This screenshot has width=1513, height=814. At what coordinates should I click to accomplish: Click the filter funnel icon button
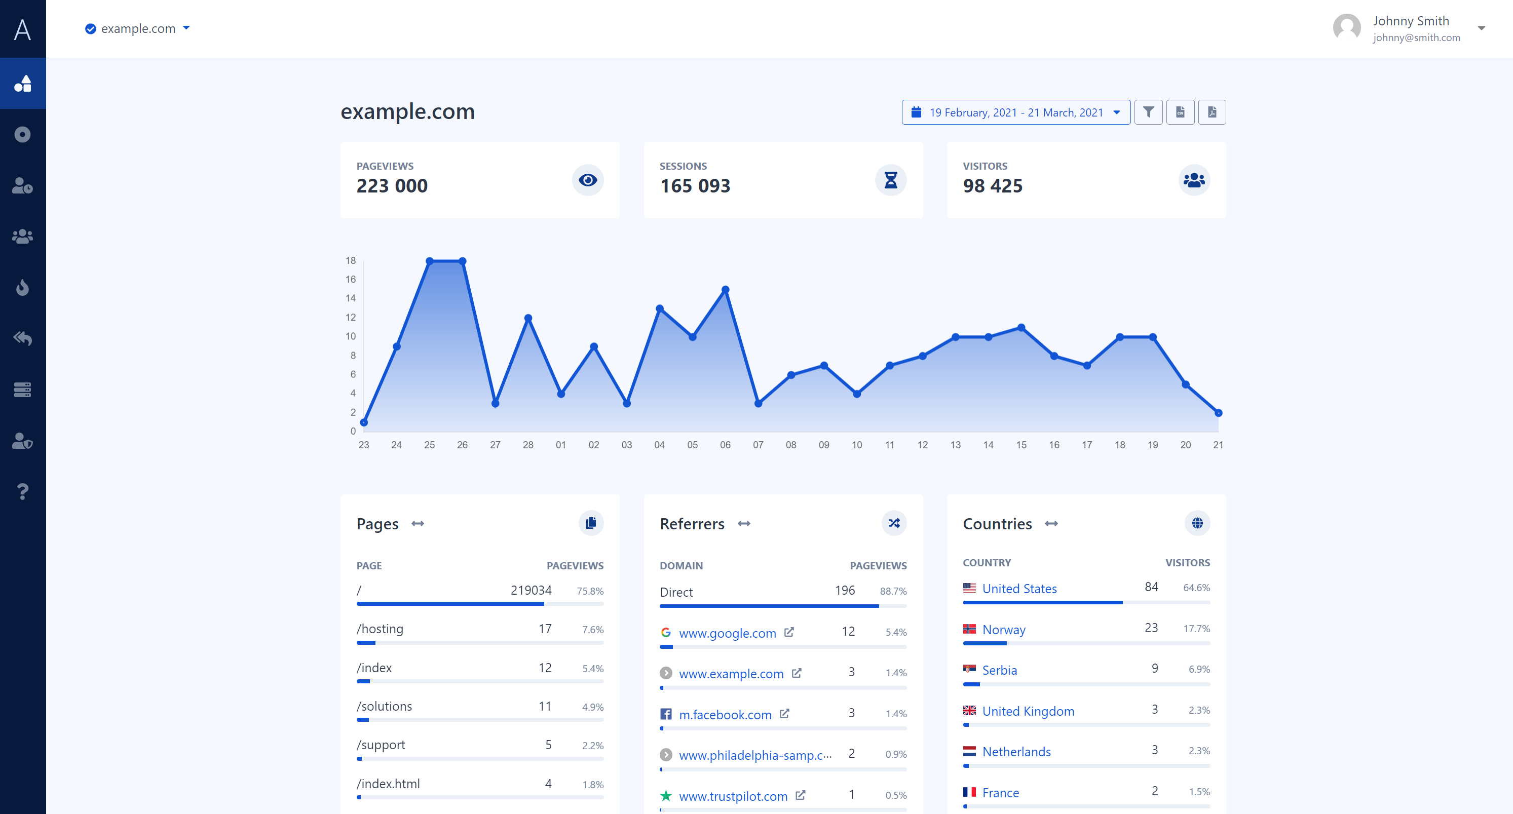[1148, 112]
